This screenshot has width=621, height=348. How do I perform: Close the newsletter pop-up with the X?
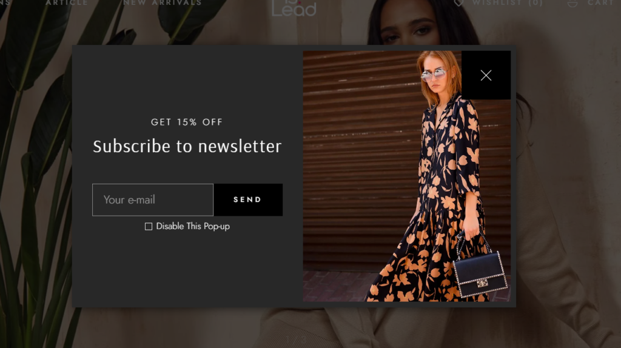pos(486,75)
